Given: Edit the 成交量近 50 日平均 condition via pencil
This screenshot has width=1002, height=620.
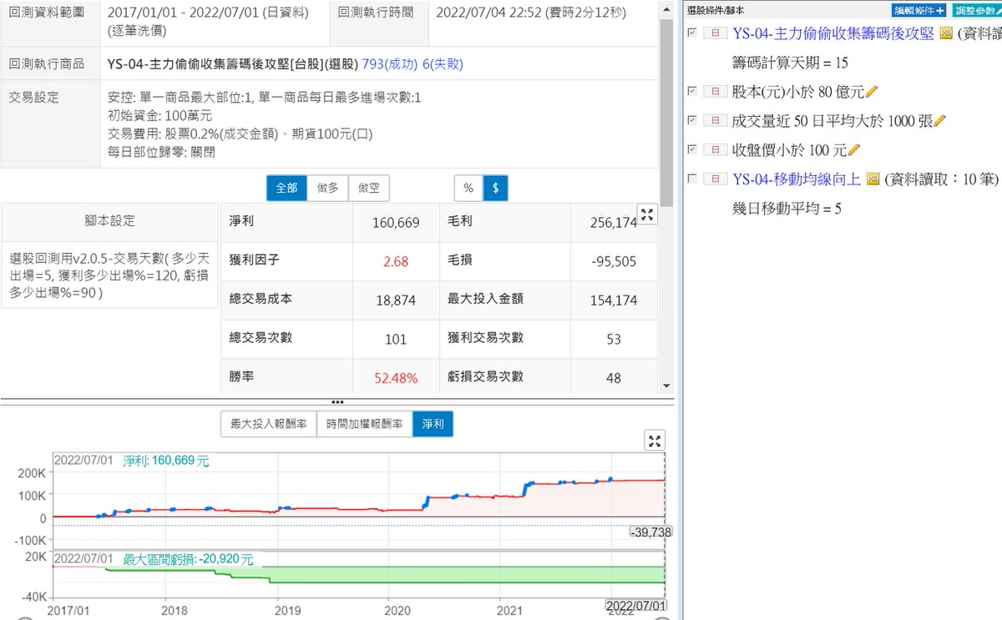Looking at the screenshot, I should (x=939, y=121).
